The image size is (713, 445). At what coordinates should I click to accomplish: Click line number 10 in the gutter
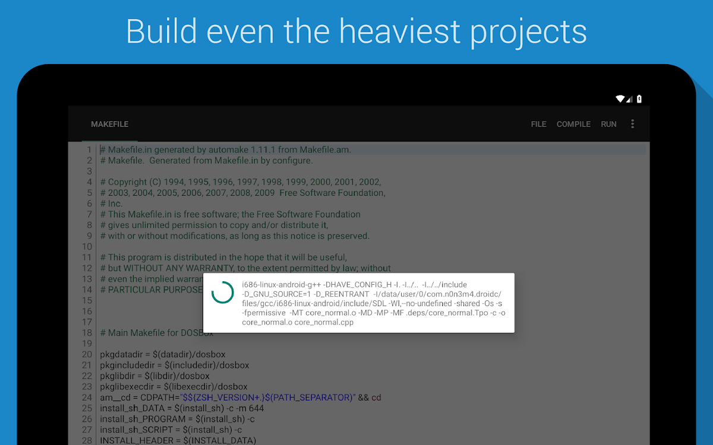click(x=87, y=247)
